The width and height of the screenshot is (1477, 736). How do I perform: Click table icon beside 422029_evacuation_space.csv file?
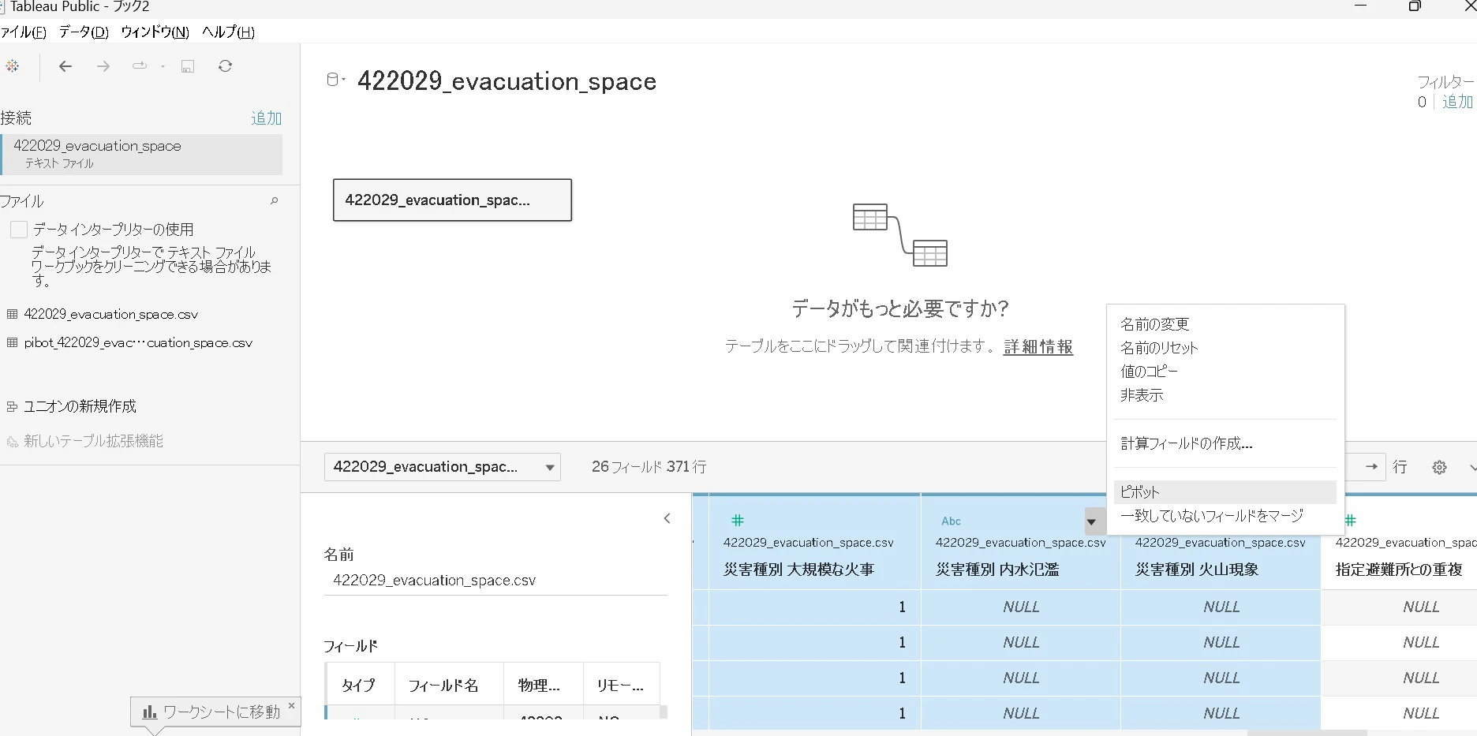click(x=12, y=314)
